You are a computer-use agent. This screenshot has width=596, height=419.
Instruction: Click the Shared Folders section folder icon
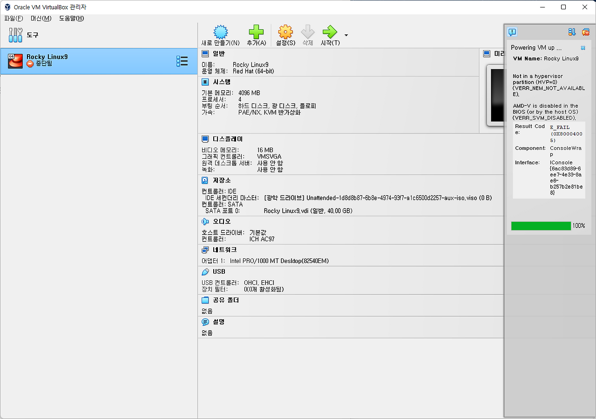pyautogui.click(x=205, y=300)
